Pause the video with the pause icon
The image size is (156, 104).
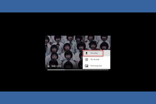(48, 66)
